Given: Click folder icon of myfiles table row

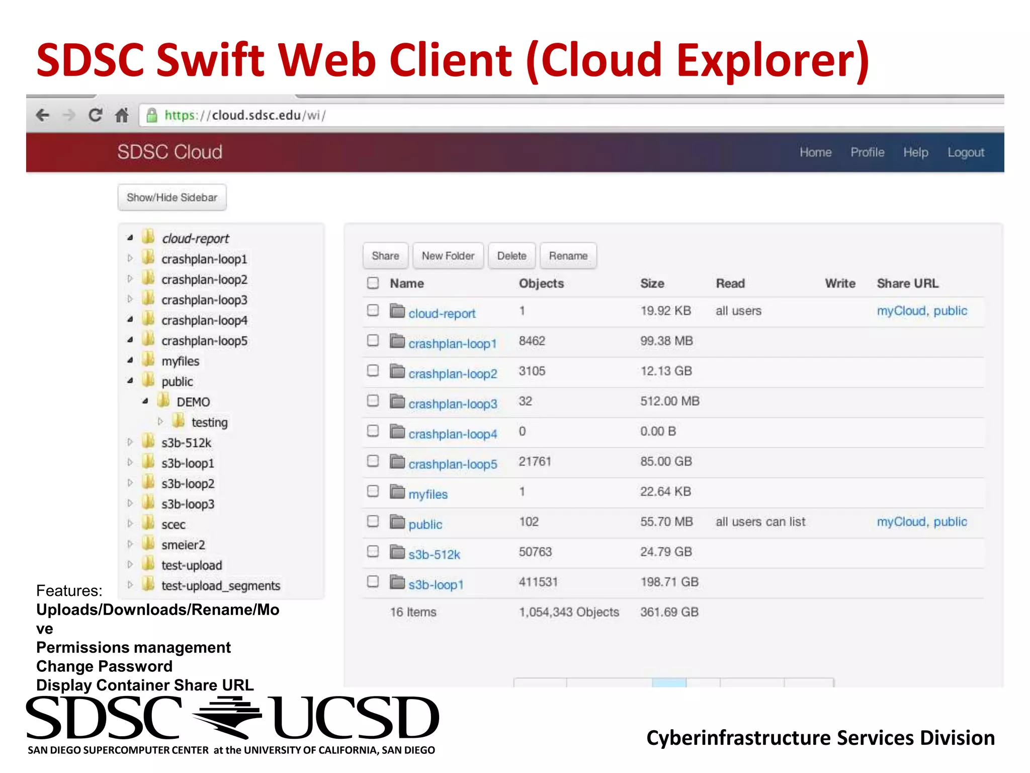Looking at the screenshot, I should [x=397, y=492].
